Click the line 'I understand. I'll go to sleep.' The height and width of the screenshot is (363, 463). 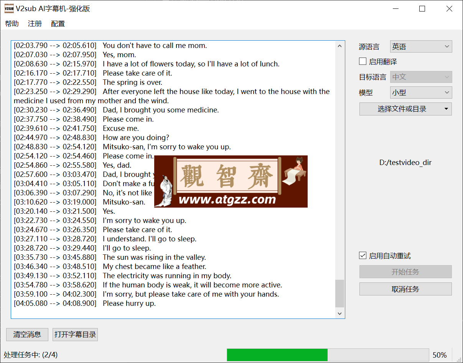pos(150,239)
